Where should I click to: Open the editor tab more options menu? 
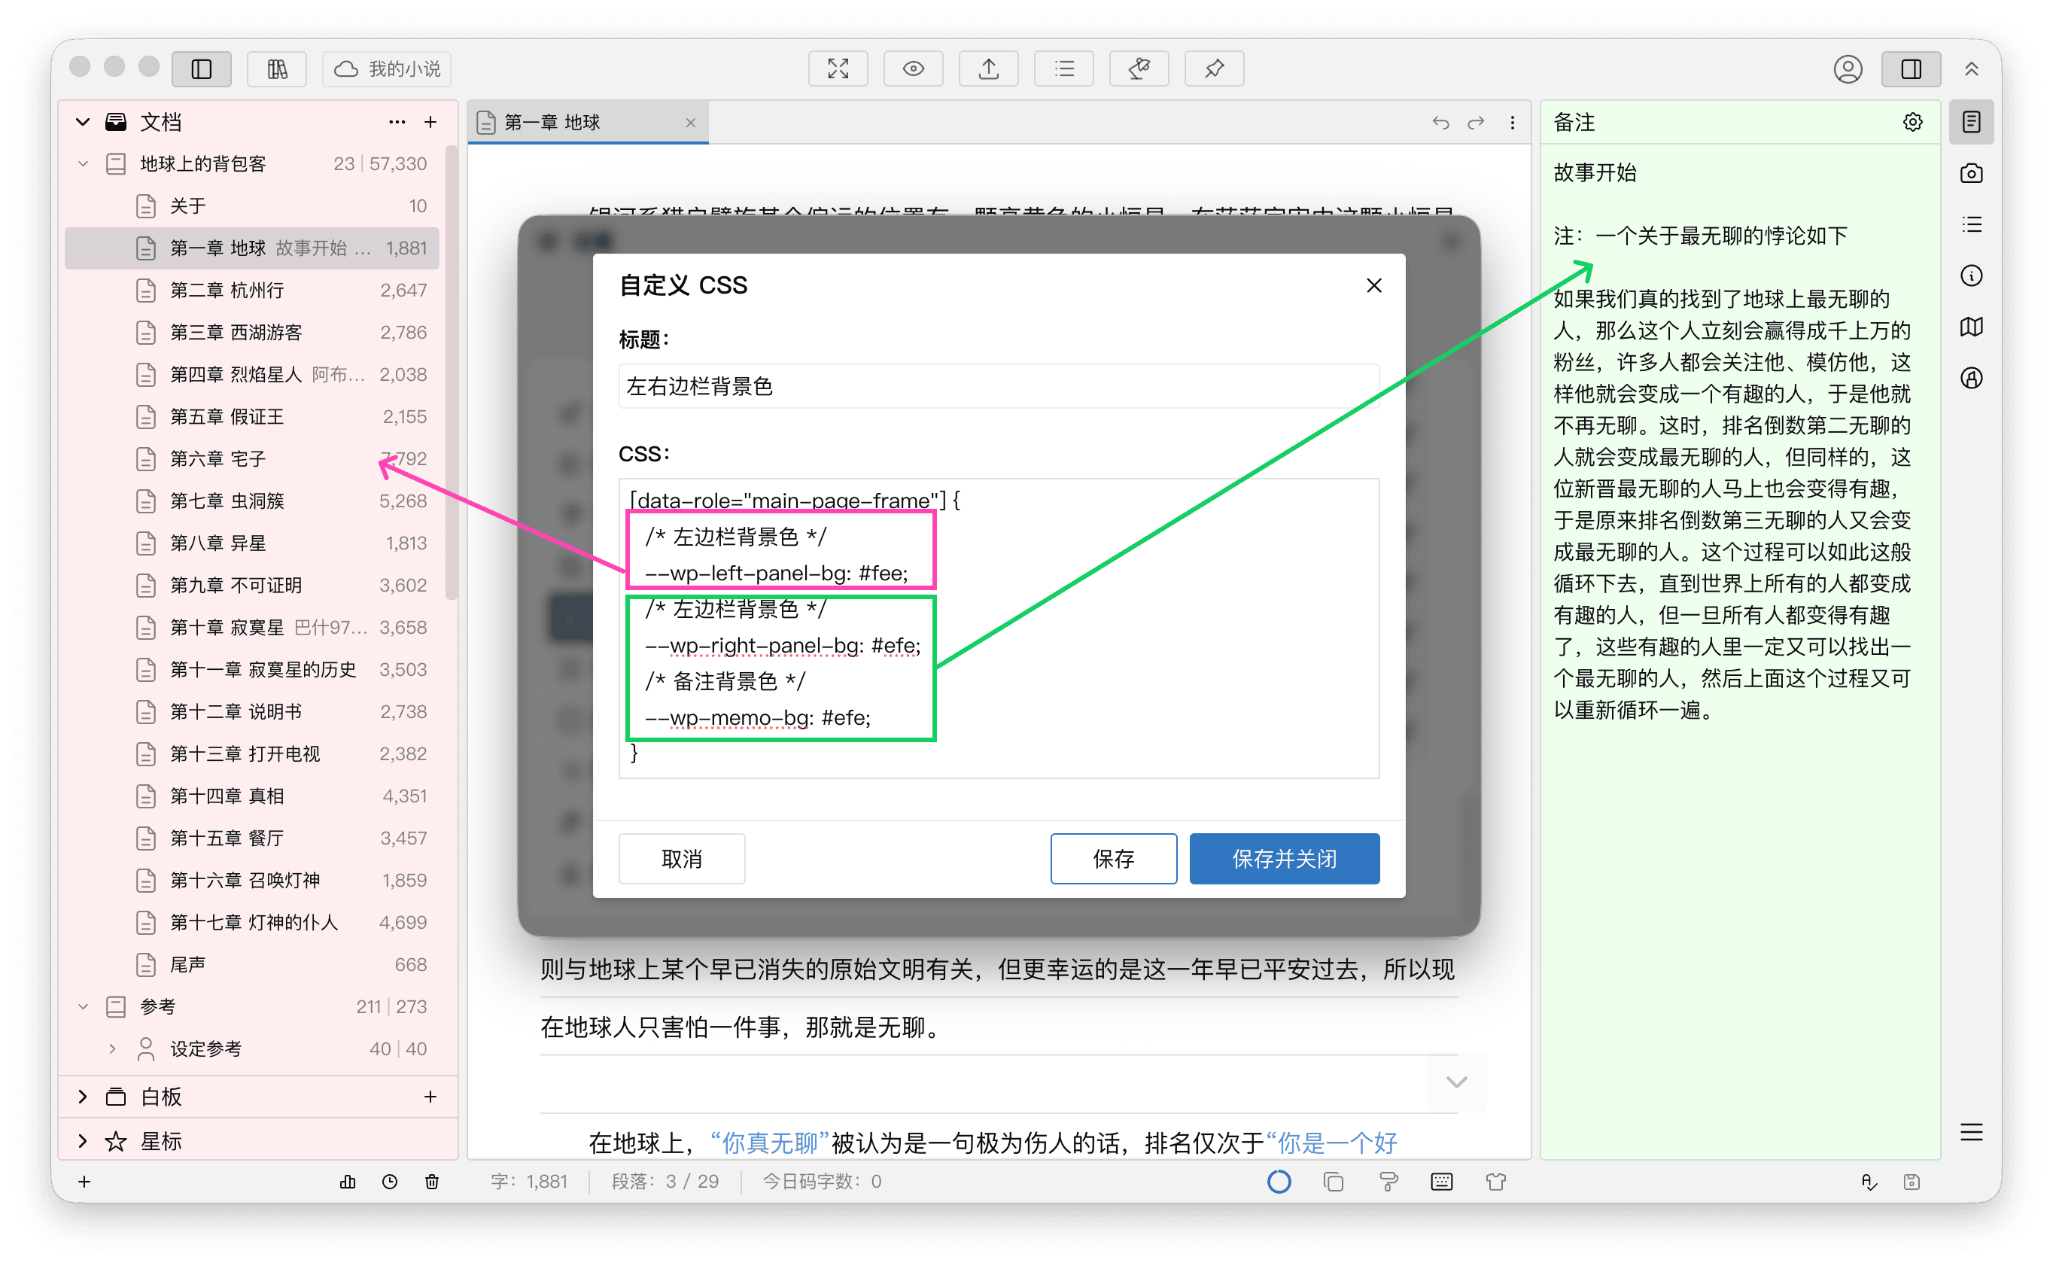point(1513,122)
